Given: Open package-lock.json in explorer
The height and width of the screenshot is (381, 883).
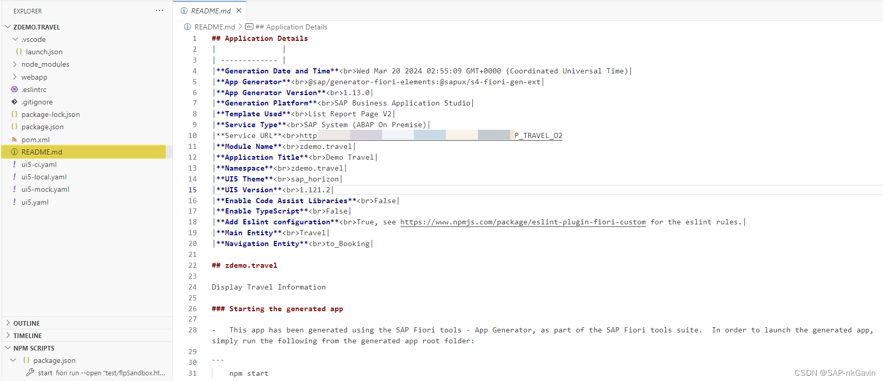Looking at the screenshot, I should coord(50,114).
